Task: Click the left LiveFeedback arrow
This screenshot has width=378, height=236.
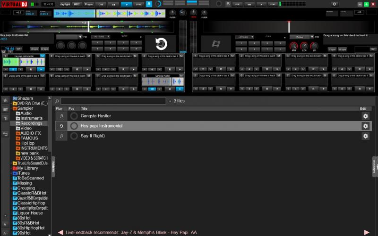Action: pyautogui.click(x=60, y=232)
